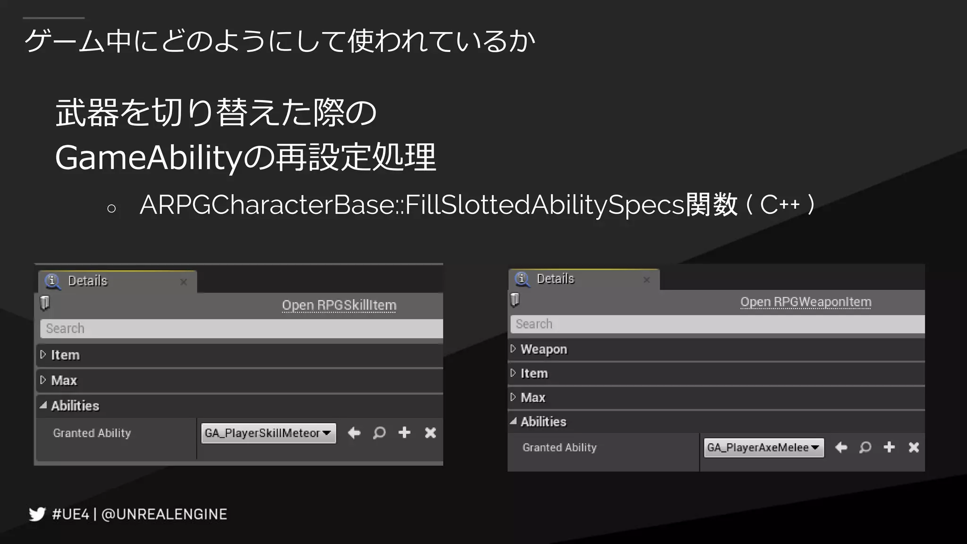Click blueprint class icon in RPGWeaponItem panel
This screenshot has height=544, width=967.
click(x=515, y=299)
